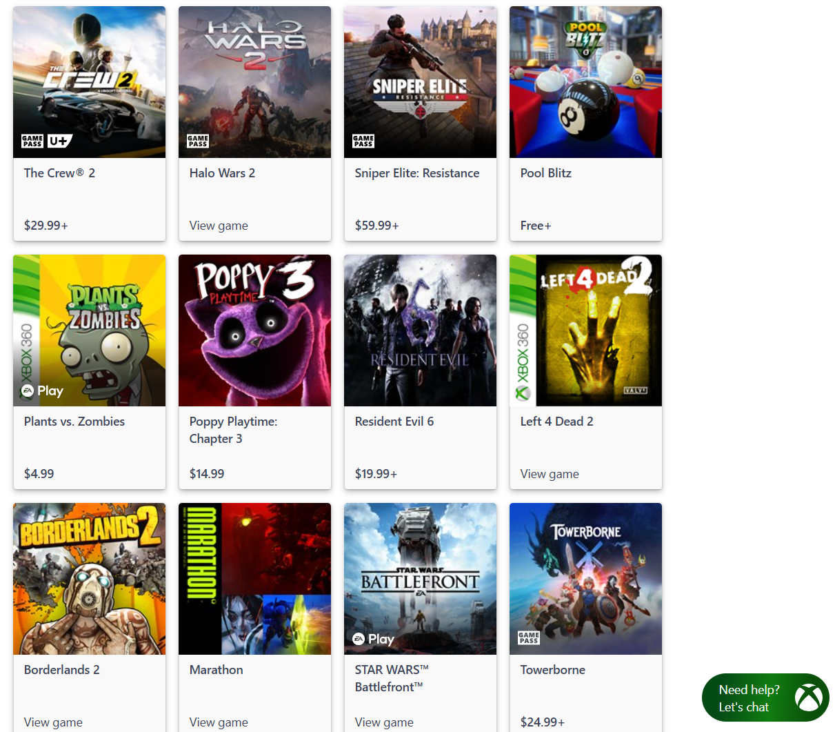
Task: Click View game under Marathon
Action: pos(219,722)
